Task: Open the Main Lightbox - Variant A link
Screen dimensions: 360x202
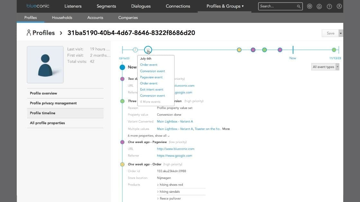Action: coord(175,122)
